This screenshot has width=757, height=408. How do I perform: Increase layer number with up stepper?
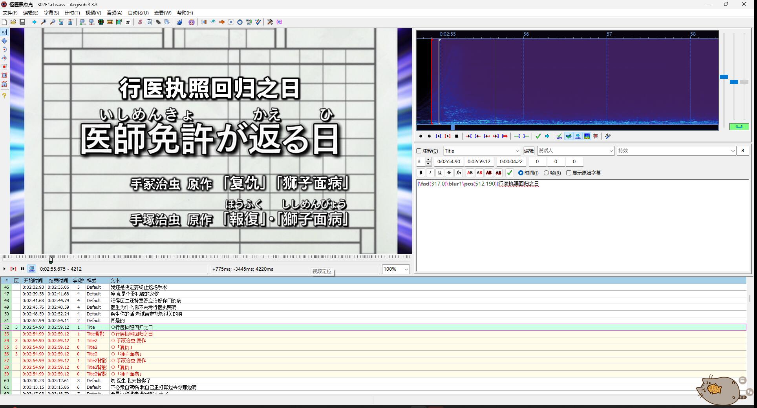click(x=428, y=159)
